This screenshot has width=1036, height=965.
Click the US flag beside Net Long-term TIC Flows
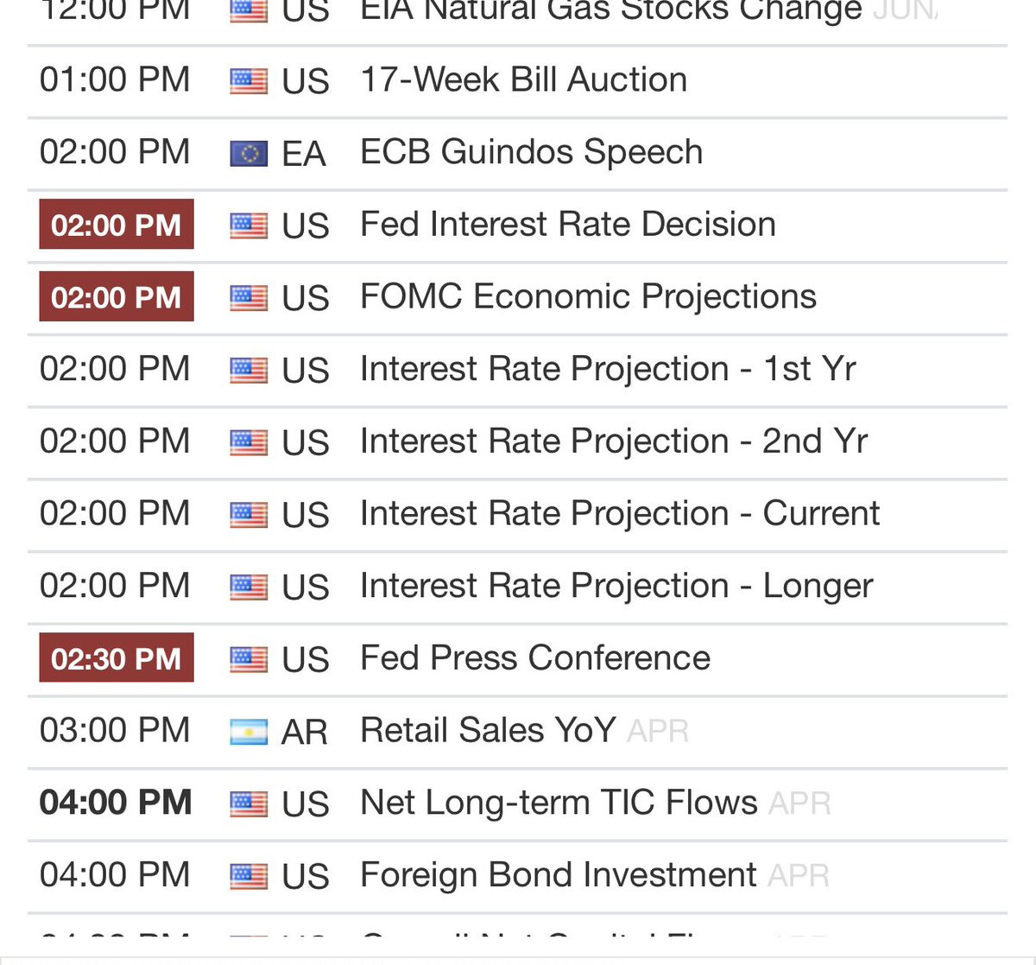(249, 804)
